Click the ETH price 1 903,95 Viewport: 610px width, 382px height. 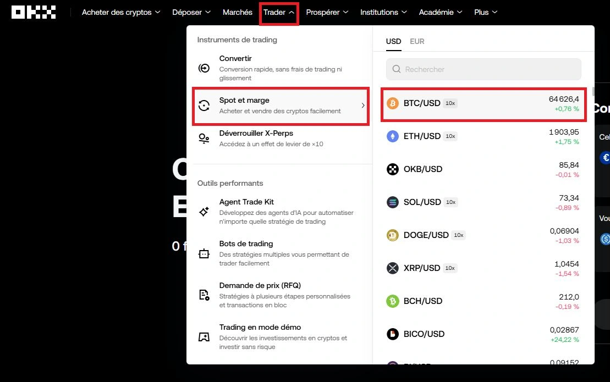[x=564, y=132]
